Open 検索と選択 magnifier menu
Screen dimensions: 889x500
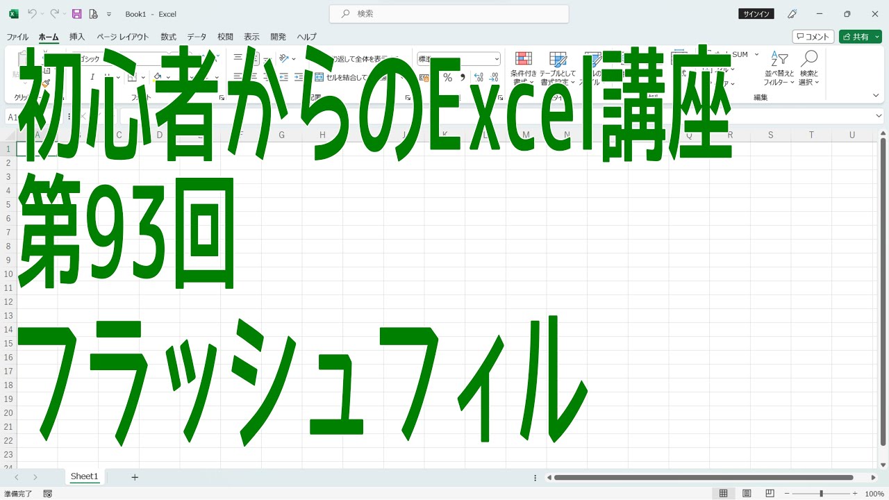pyautogui.click(x=809, y=68)
